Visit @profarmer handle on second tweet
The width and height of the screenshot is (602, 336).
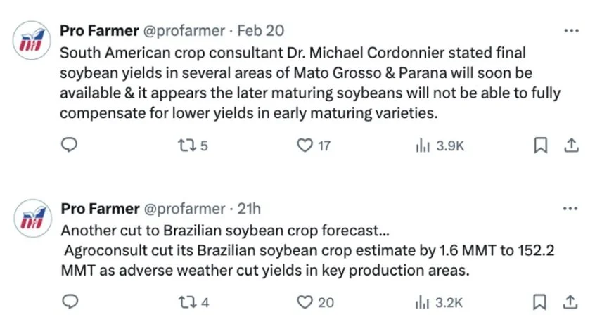(184, 209)
